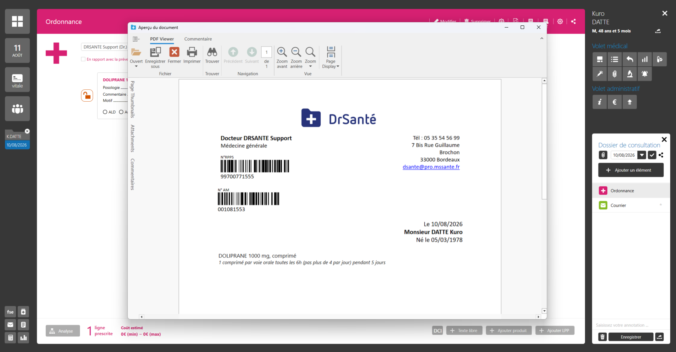Open the Ouvert folder icon in PDF viewer
Image resolution: width=676 pixels, height=352 pixels.
[136, 52]
